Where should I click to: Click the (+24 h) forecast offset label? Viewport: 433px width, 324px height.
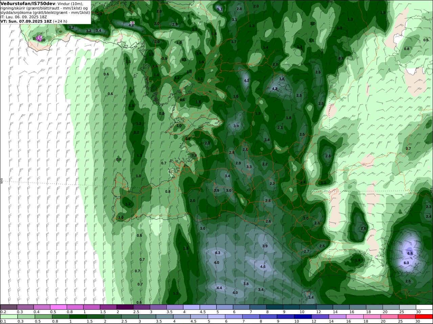pyautogui.click(x=60, y=21)
